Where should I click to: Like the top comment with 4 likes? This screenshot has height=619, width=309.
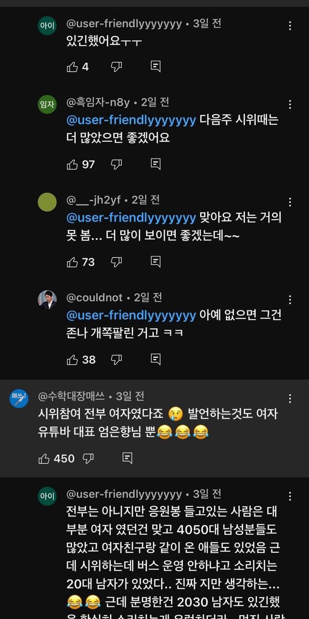[x=72, y=67]
